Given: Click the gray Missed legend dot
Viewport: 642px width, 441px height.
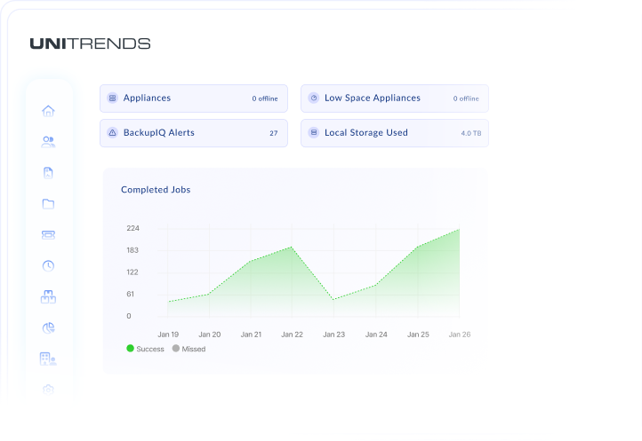Looking at the screenshot, I should point(176,348).
